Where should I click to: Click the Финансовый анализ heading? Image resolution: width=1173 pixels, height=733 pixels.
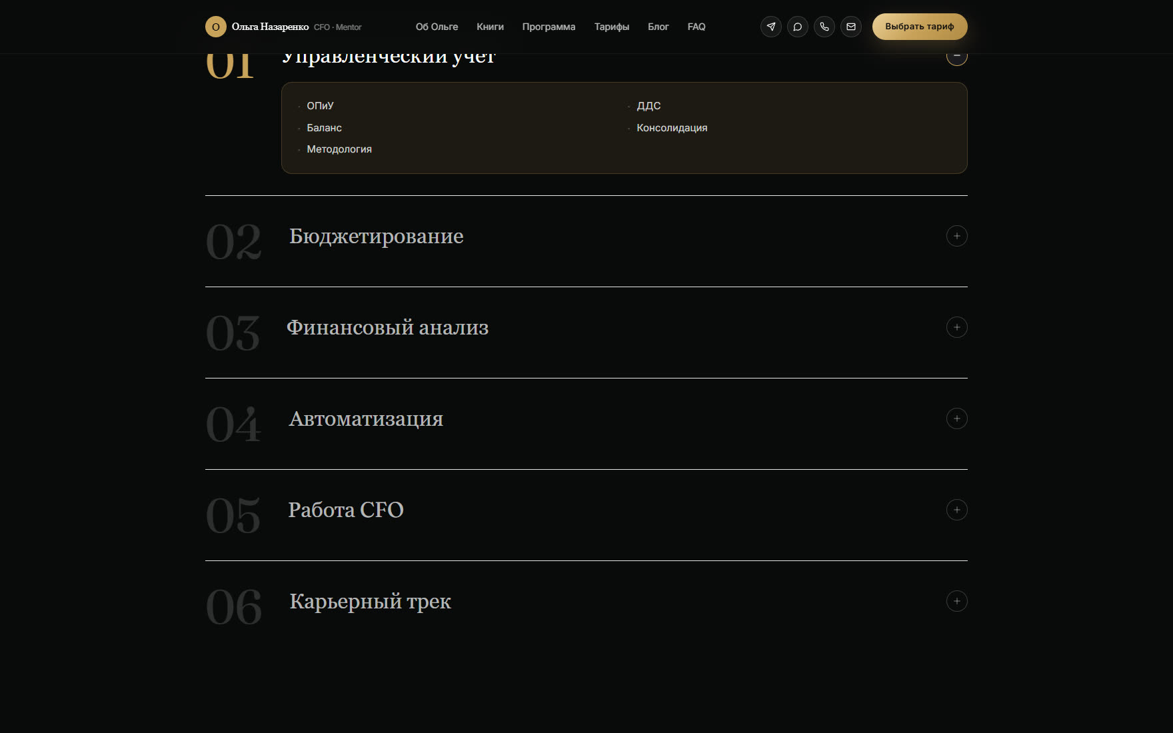(x=388, y=327)
